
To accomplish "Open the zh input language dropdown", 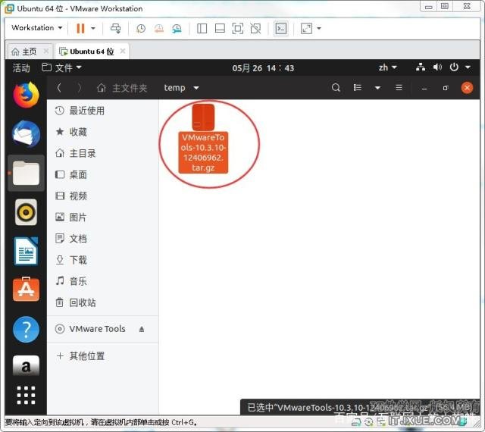I will 387,67.
